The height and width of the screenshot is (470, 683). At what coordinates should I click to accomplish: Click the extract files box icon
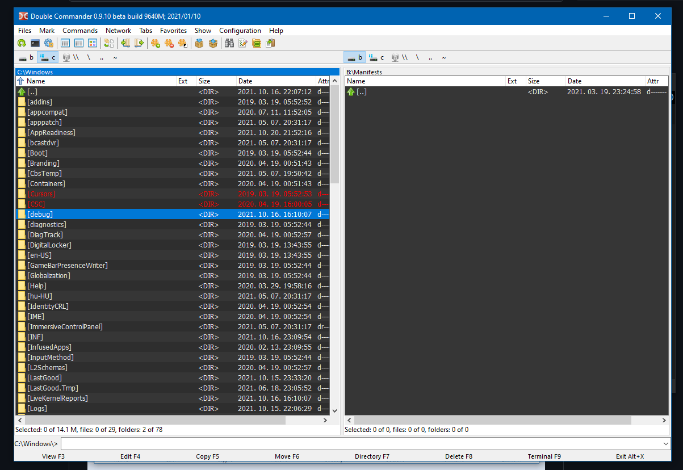pos(213,43)
